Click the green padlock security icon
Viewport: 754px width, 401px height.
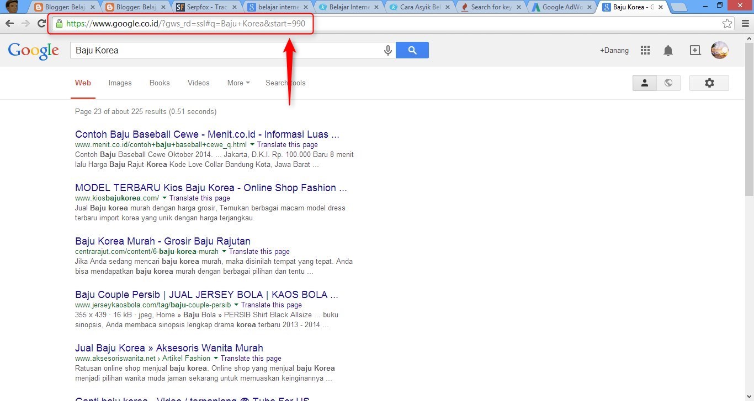(x=59, y=24)
